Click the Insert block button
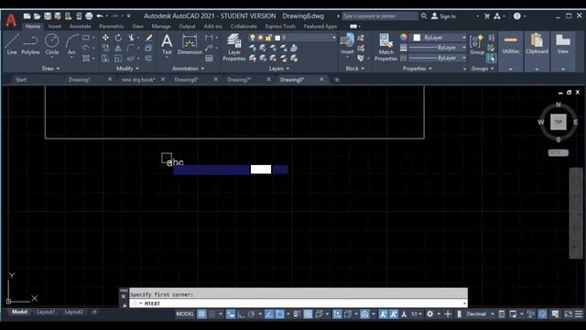The image size is (586, 330). pos(347,45)
